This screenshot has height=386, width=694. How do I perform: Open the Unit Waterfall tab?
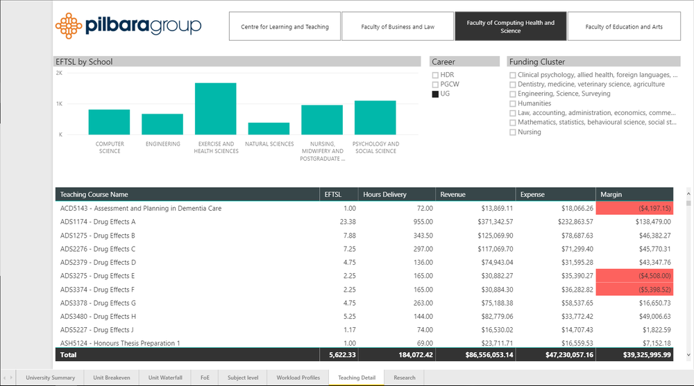point(165,378)
